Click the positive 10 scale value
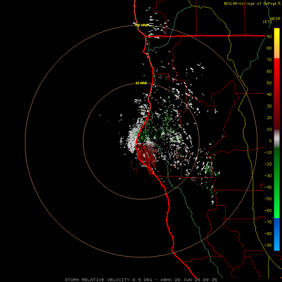 (x=269, y=129)
